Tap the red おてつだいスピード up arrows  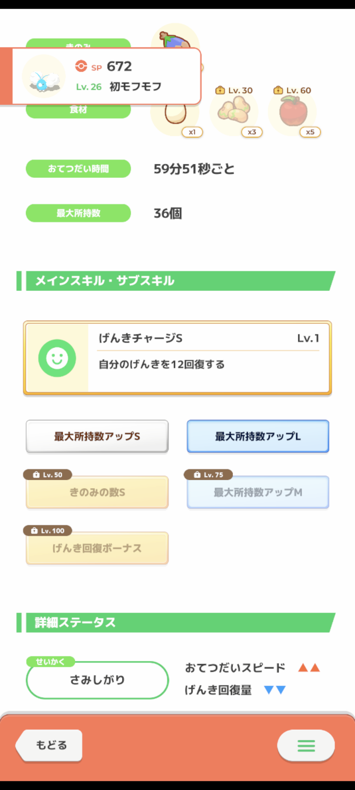pos(309,668)
